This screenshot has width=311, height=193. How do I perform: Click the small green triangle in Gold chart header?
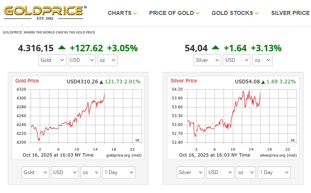102,82
